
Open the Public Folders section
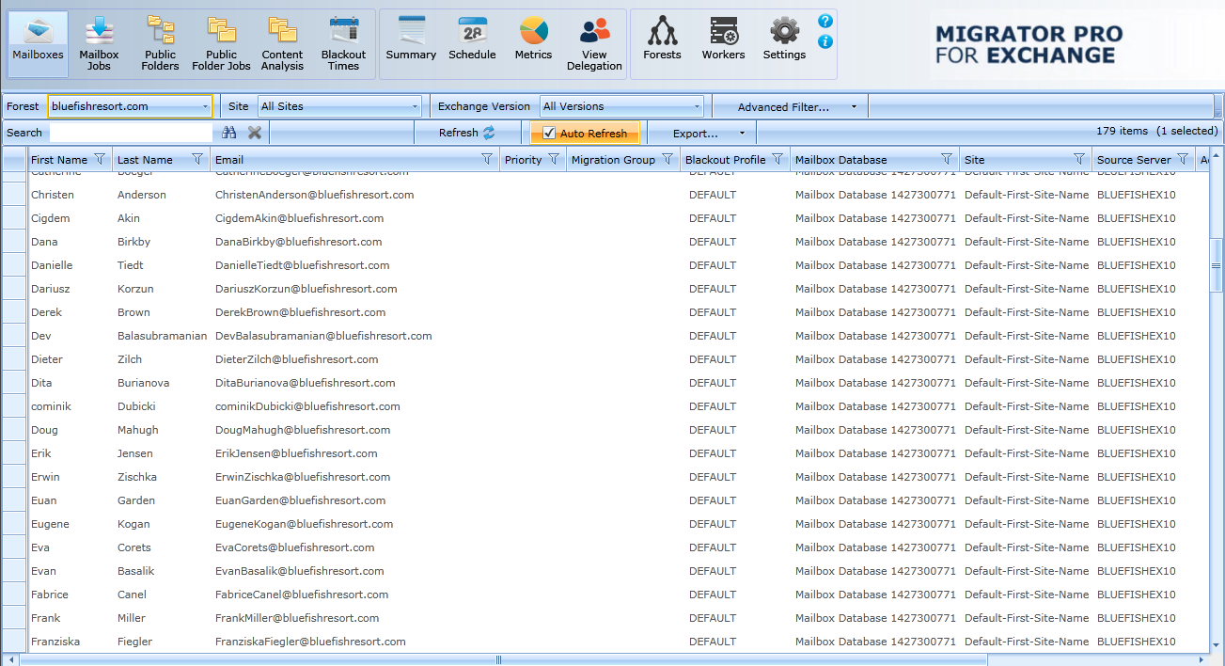click(160, 44)
